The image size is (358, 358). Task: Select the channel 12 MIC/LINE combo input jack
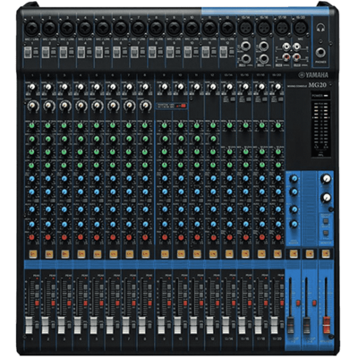(x=227, y=28)
